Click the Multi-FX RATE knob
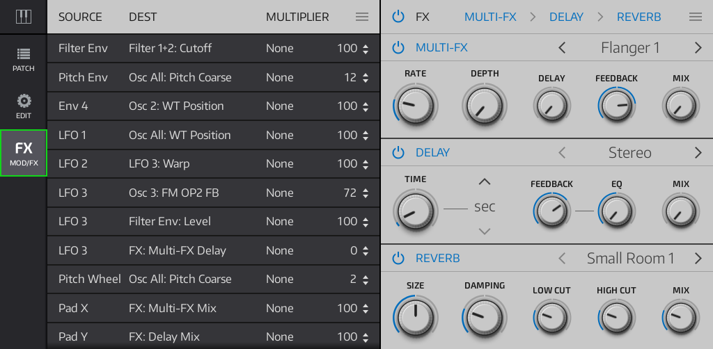 [x=415, y=105]
